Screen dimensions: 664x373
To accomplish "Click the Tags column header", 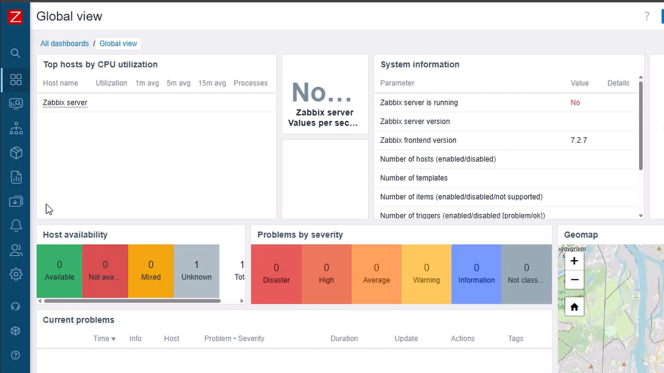I will [516, 339].
